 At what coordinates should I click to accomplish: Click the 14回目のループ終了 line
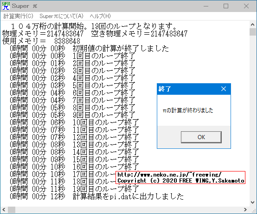(x=74, y=152)
